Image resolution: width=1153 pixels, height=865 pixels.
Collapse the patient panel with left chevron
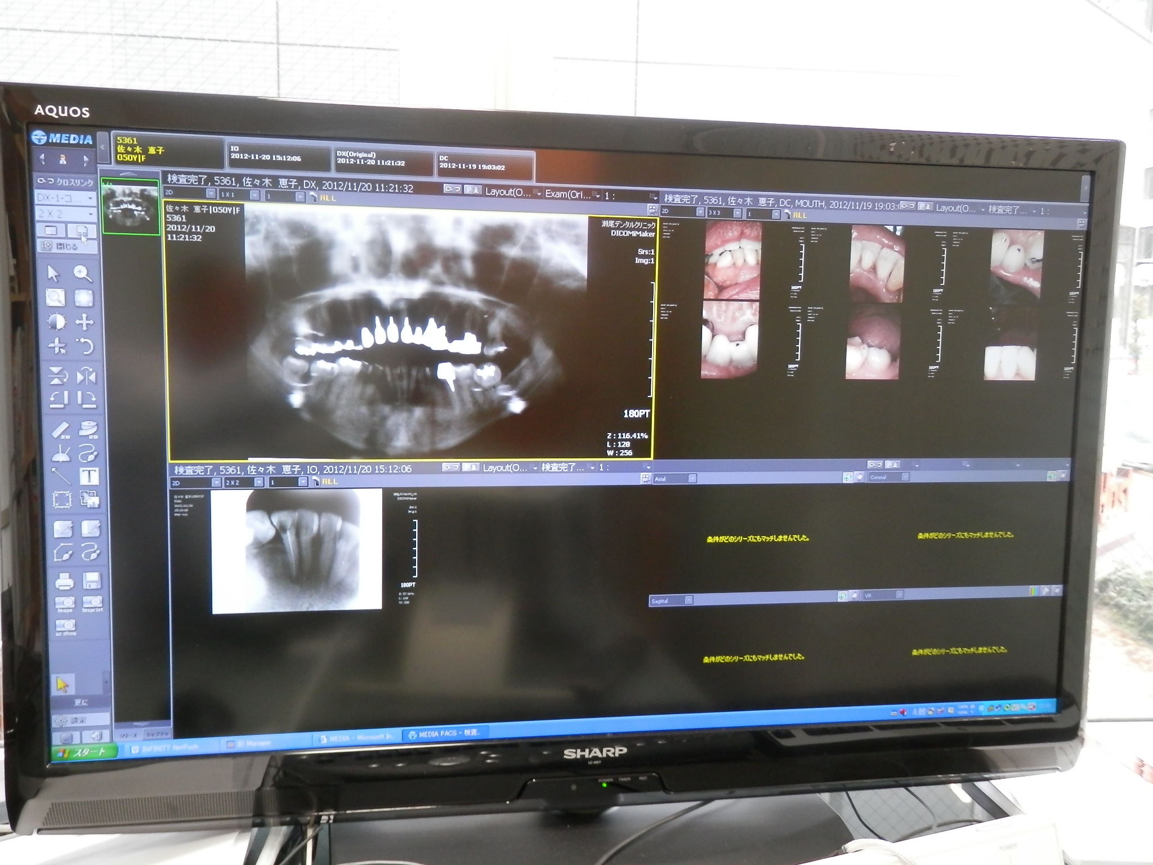click(x=103, y=147)
